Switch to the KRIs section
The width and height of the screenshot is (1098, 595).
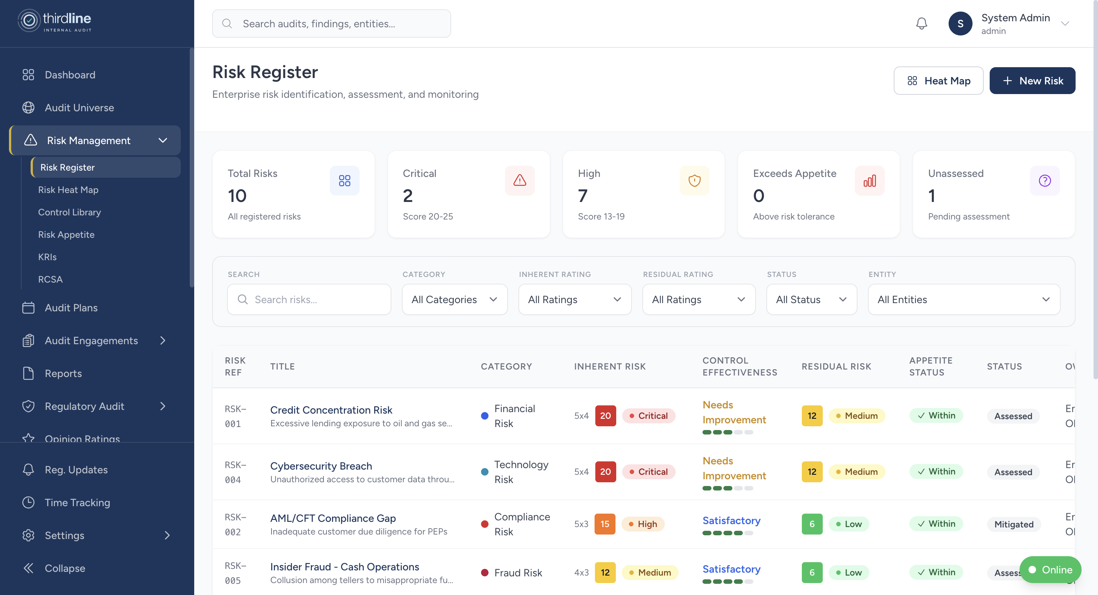coord(47,257)
